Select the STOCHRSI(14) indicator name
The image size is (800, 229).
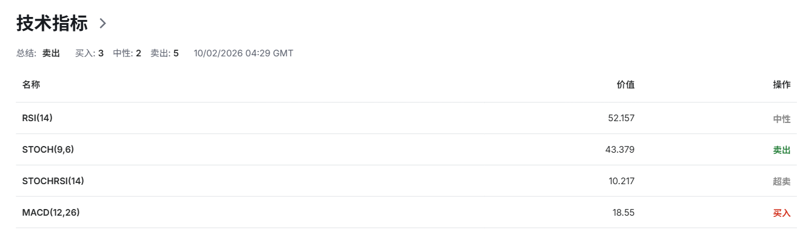click(53, 181)
